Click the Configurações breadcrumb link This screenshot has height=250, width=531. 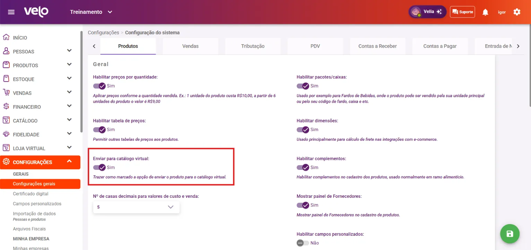103,33
